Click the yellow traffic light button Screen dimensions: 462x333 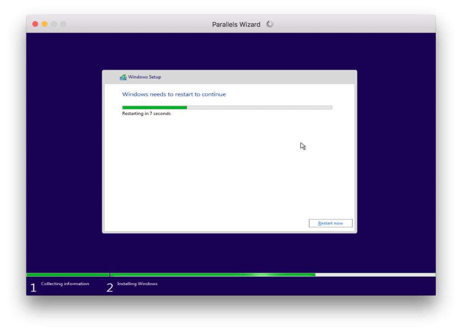click(44, 24)
